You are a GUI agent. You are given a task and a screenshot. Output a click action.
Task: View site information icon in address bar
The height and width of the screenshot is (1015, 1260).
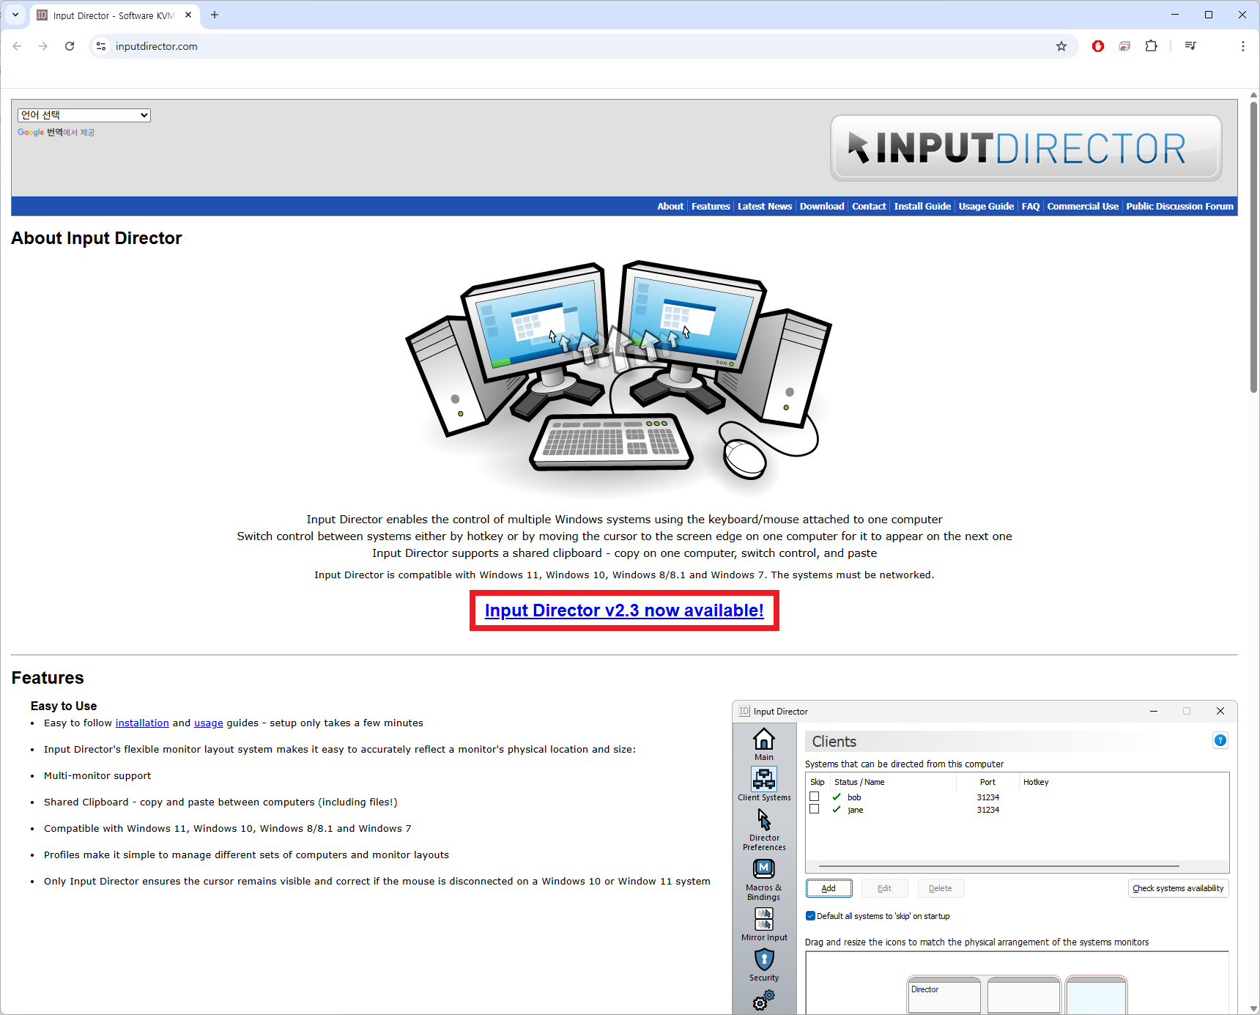point(101,46)
